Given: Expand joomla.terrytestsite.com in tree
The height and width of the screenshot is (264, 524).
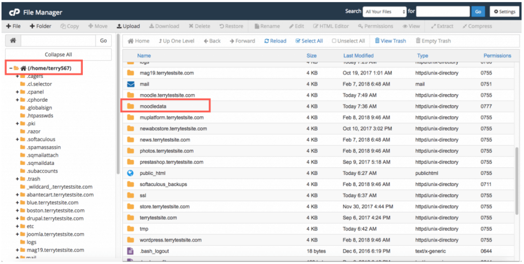Looking at the screenshot, I should click(17, 234).
